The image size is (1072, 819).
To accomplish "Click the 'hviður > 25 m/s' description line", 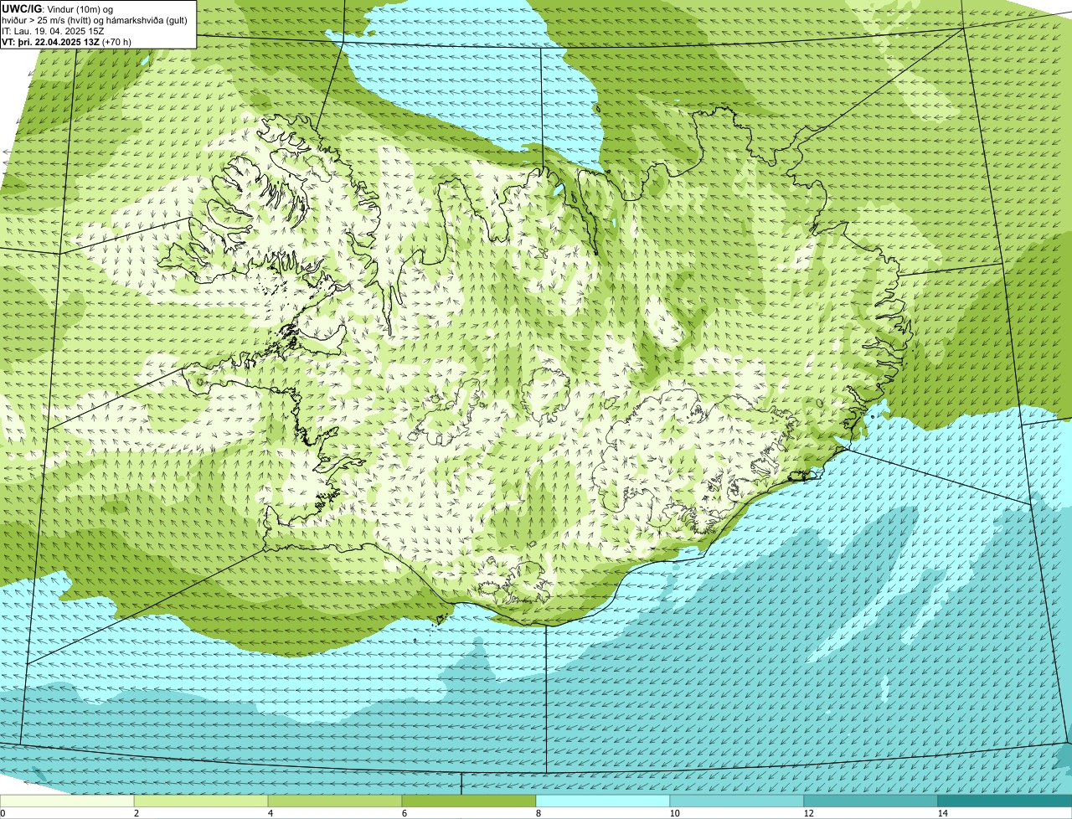I will (95, 20).
